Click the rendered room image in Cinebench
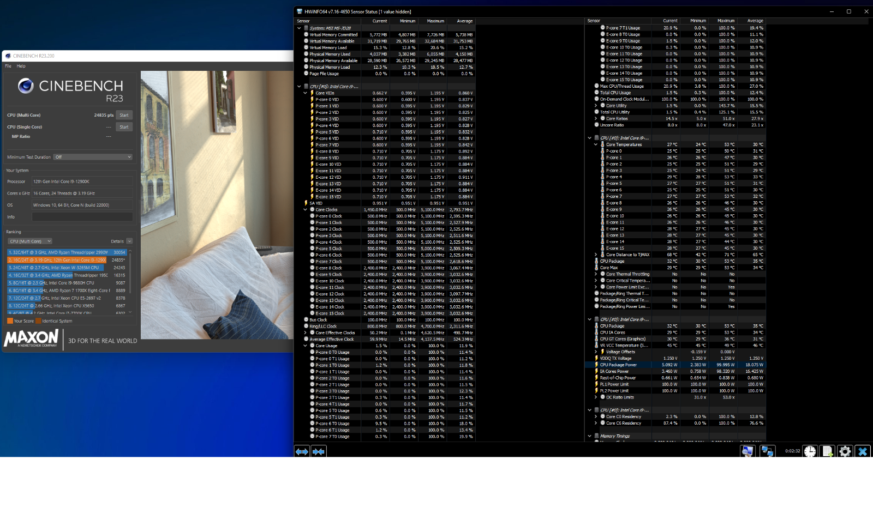Viewport: 873px width, 526px height. pos(217,205)
